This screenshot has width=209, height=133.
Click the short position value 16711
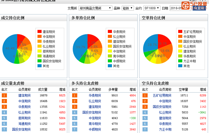(184, 95)
